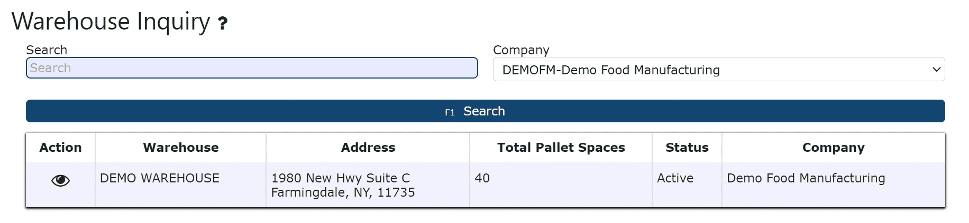This screenshot has height=223, width=969.
Task: Click the Action column header
Action: tap(60, 148)
